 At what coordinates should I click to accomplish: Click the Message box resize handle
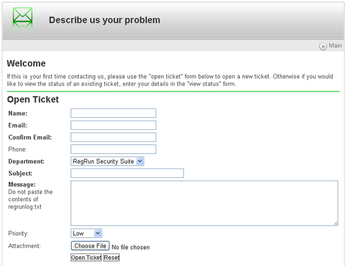coord(335,222)
